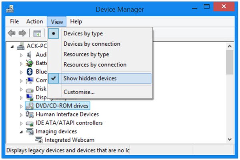The image size is (240, 160).
Task: Toggle Show hidden devices option
Action: click(x=90, y=78)
